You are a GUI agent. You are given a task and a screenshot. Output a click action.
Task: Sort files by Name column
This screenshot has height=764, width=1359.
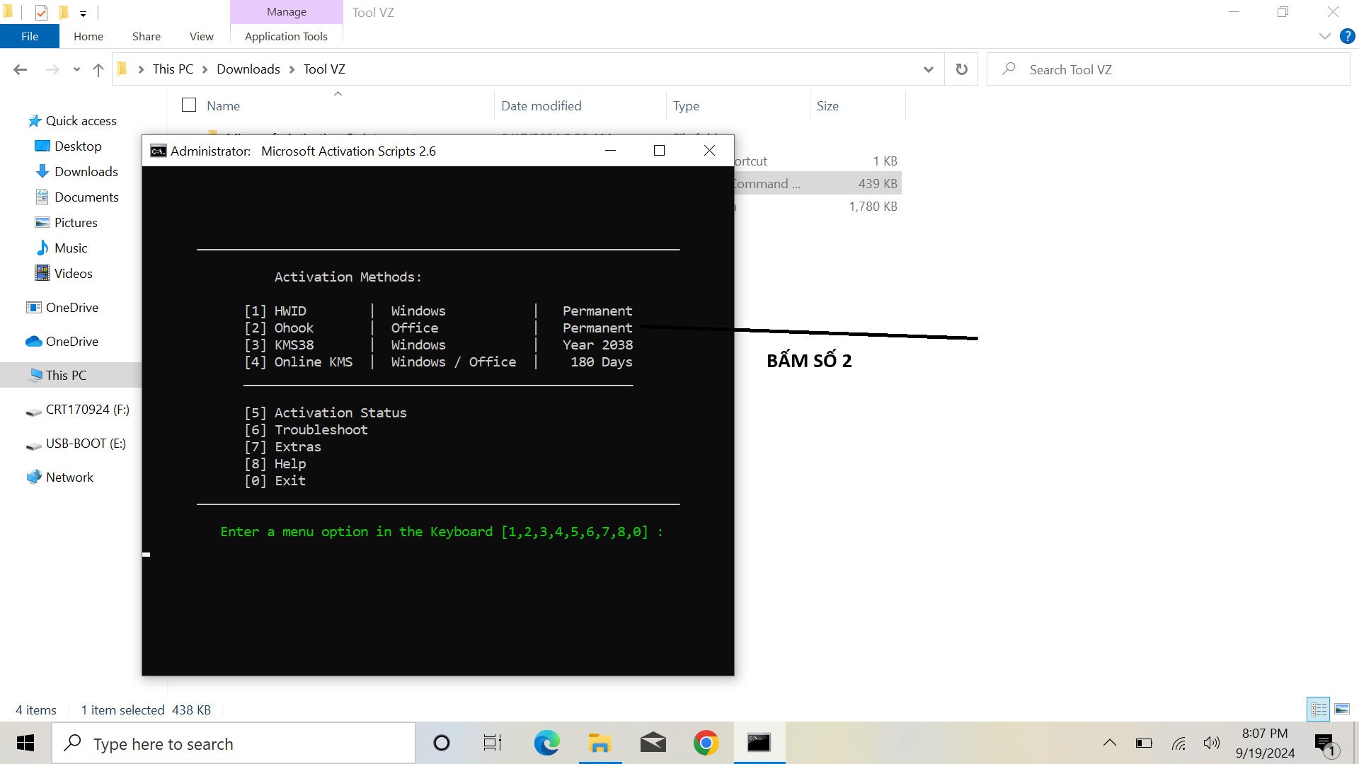223,105
